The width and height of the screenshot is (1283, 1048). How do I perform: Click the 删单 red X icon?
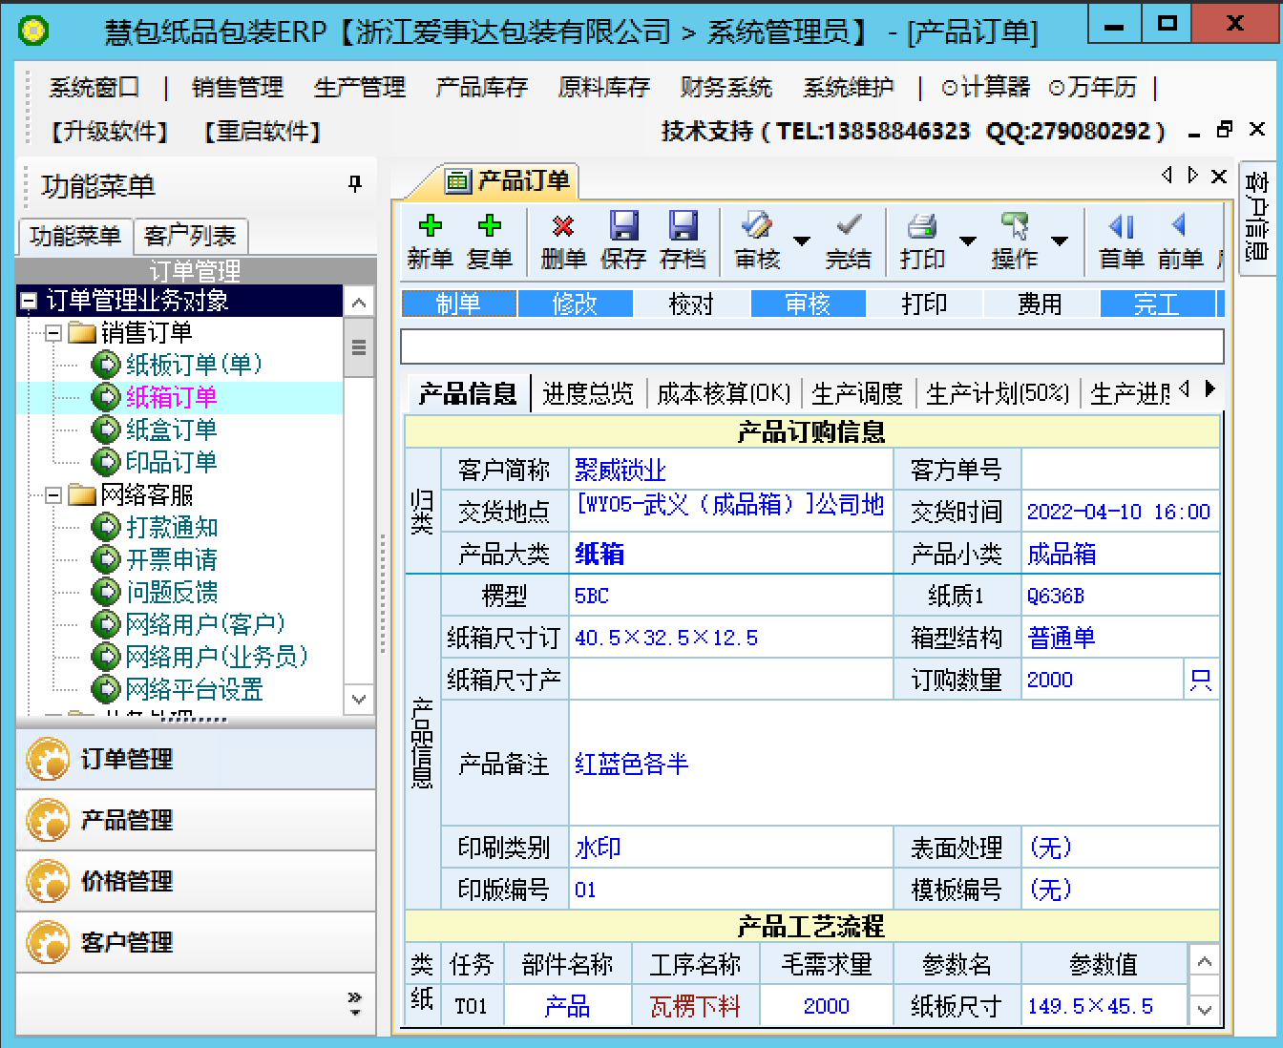coord(563,226)
